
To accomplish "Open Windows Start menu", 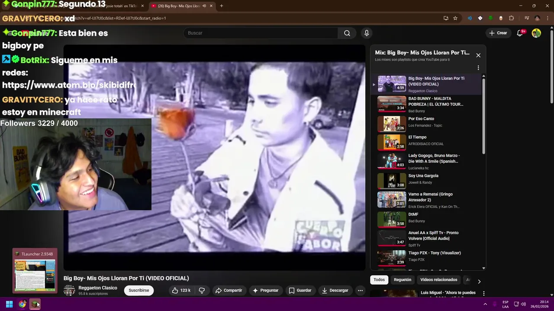I will (x=9, y=304).
